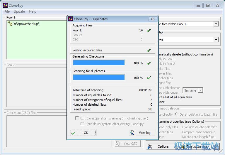The height and width of the screenshot is (155, 225).
Task: Toggle Exit CloneSpy after scanning checkbox
Action: pyautogui.click(x=77, y=118)
